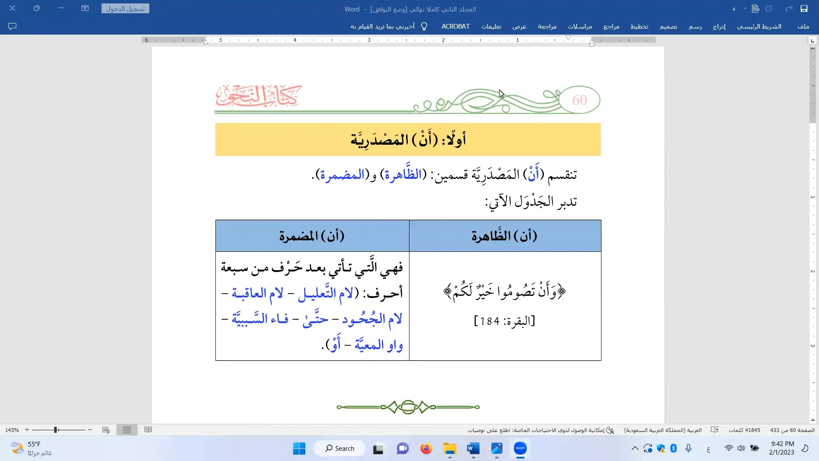The height and width of the screenshot is (461, 819).
Task: Switch to Read Mode view
Action: coord(148,430)
